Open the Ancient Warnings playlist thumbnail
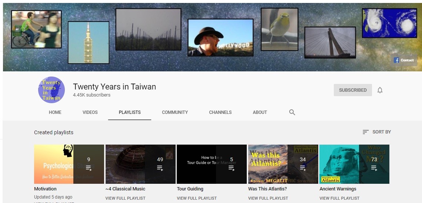The image size is (422, 203). (x=355, y=164)
